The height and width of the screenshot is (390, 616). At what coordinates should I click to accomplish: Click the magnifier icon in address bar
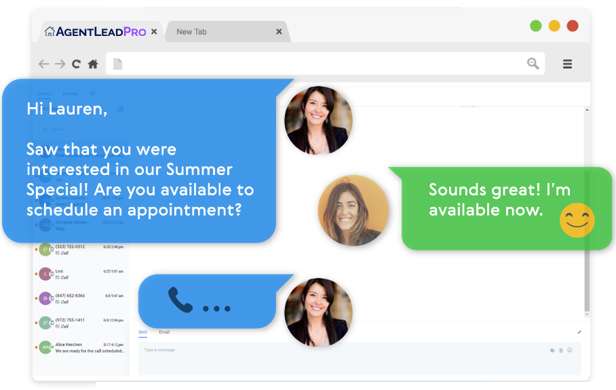tap(533, 63)
